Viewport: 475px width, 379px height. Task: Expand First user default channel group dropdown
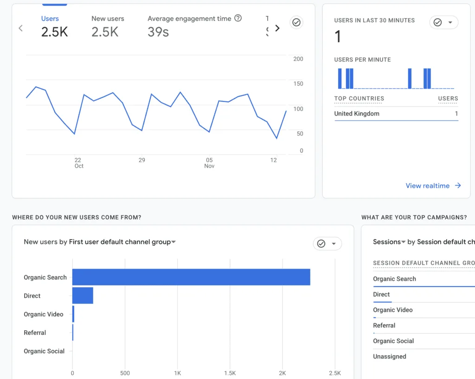[x=122, y=242]
